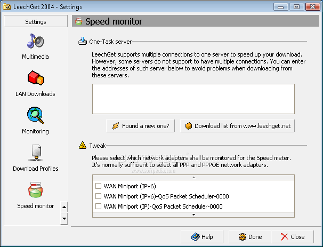Image resolution: width=323 pixels, height=247 pixels.
Task: Select Multimedia label in sidebar
Action: click(35, 57)
